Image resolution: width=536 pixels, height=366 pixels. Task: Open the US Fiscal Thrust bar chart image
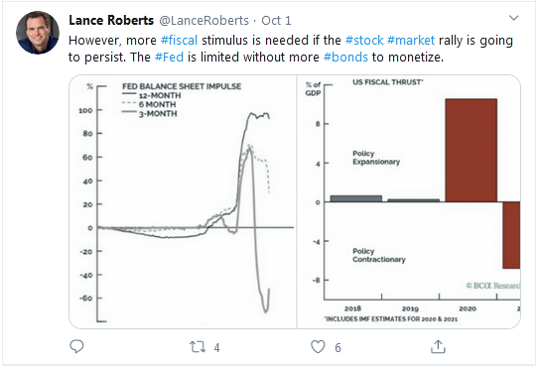(x=409, y=201)
